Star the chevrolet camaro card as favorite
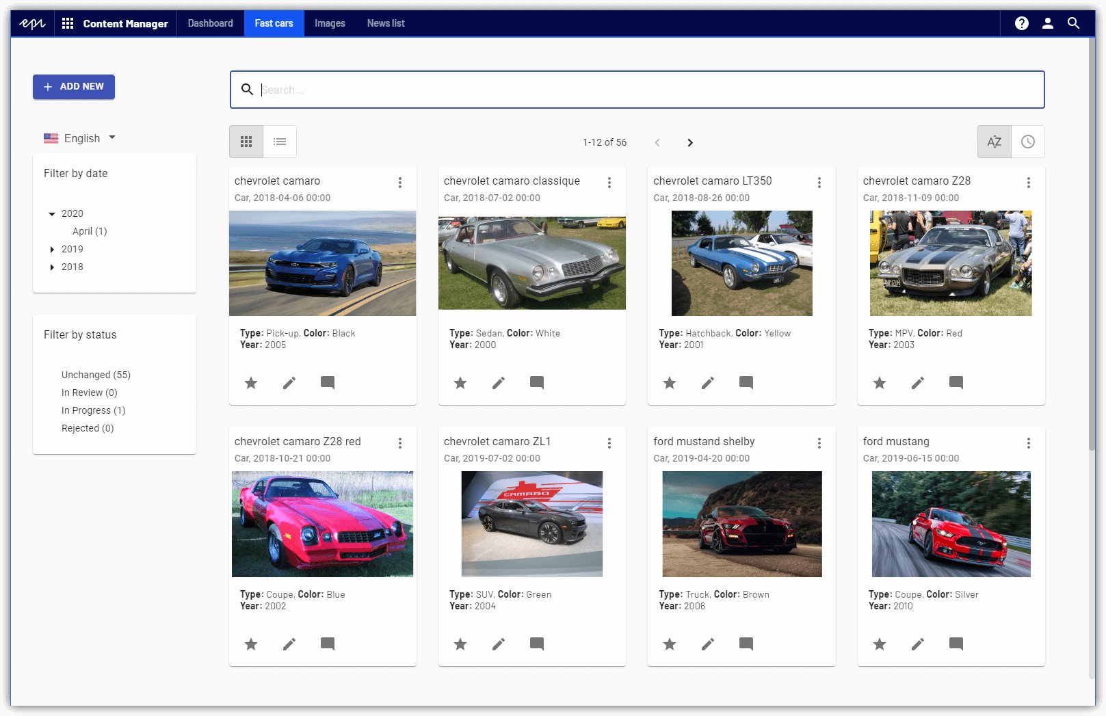The image size is (1106, 716). (251, 383)
